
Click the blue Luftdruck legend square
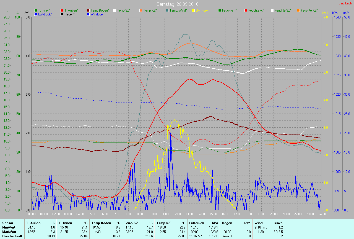tap(36, 14)
